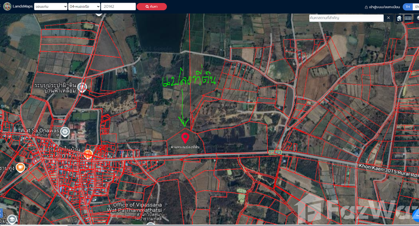Switch language to TH
The height and width of the screenshot is (226, 419).
click(407, 7)
